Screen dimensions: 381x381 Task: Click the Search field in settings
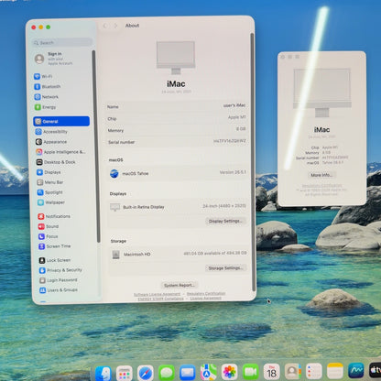click(62, 43)
